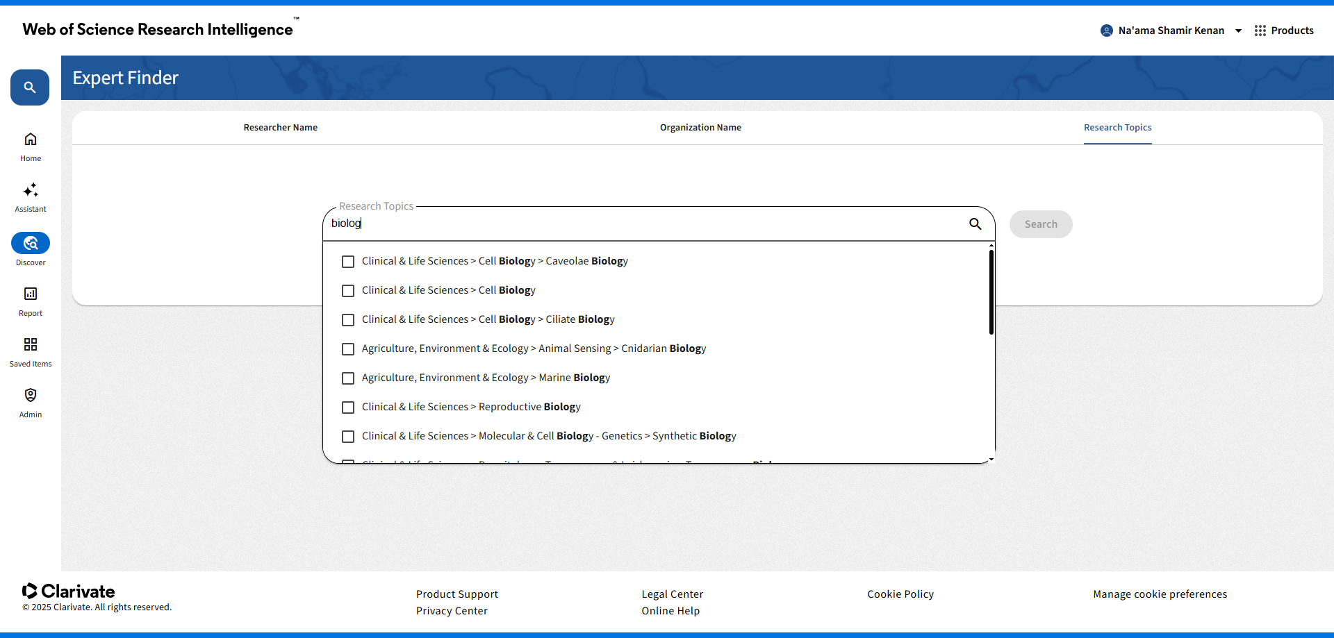
Task: Switch to the Researcher Name tab
Action: 281,128
